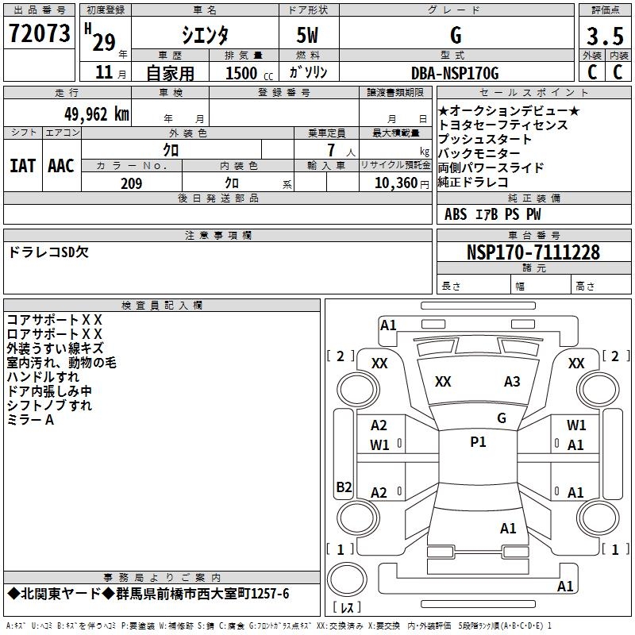This screenshot has width=635, height=635.
Task: Click the 事務局よりご案内 header
Action: tap(162, 578)
